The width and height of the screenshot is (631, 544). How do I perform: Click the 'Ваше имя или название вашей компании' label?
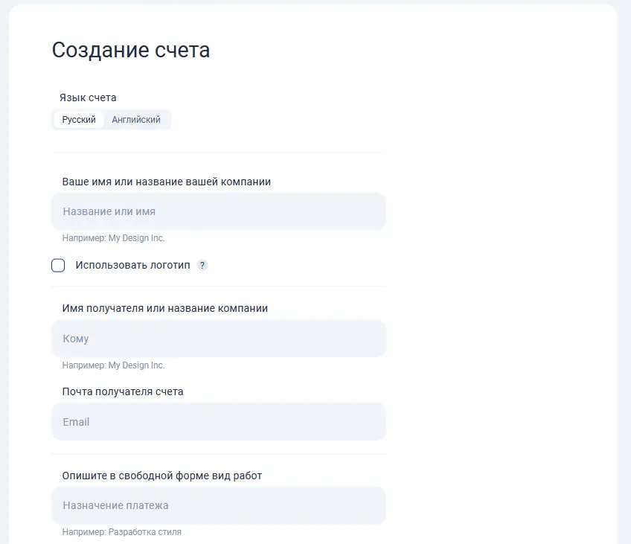point(166,182)
